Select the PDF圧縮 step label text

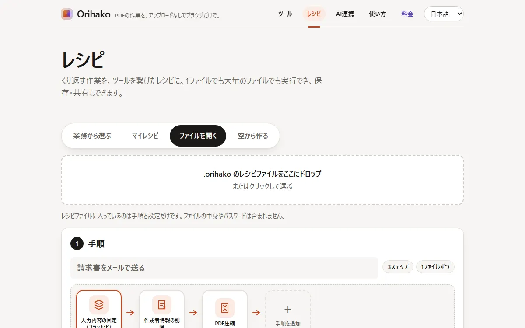225,324
